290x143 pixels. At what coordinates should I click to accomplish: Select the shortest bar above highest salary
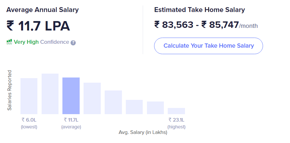pos(176,111)
